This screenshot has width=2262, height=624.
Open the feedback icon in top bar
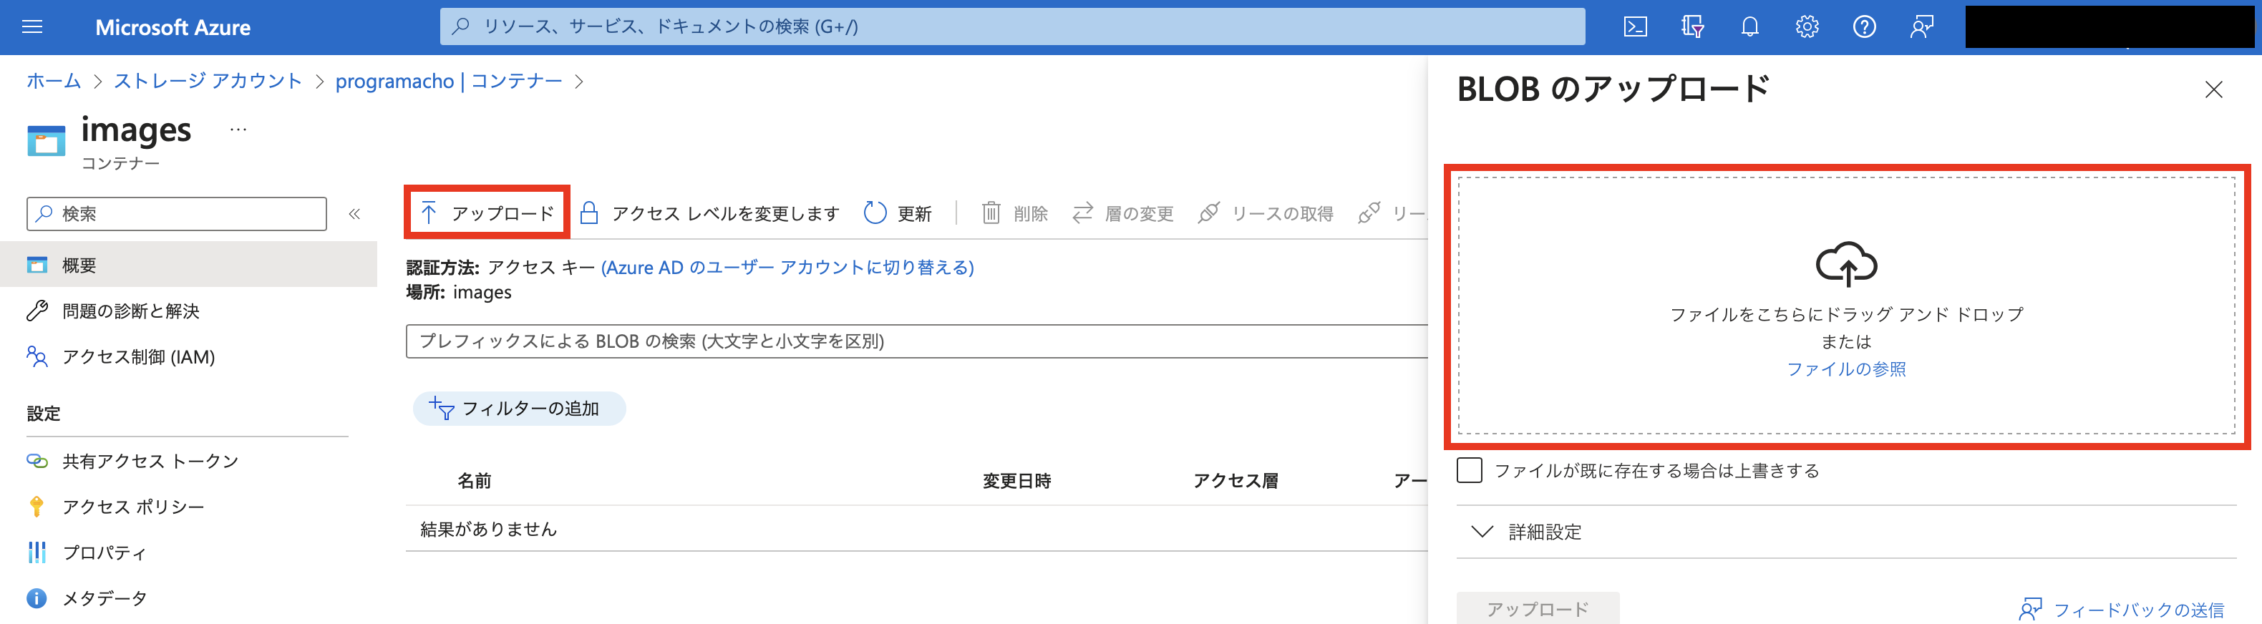point(1921,27)
